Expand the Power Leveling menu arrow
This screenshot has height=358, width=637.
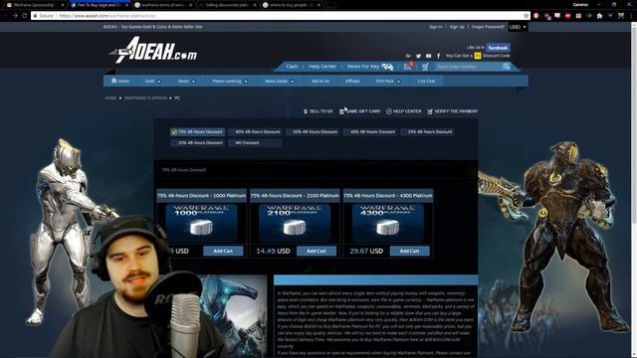pos(246,82)
